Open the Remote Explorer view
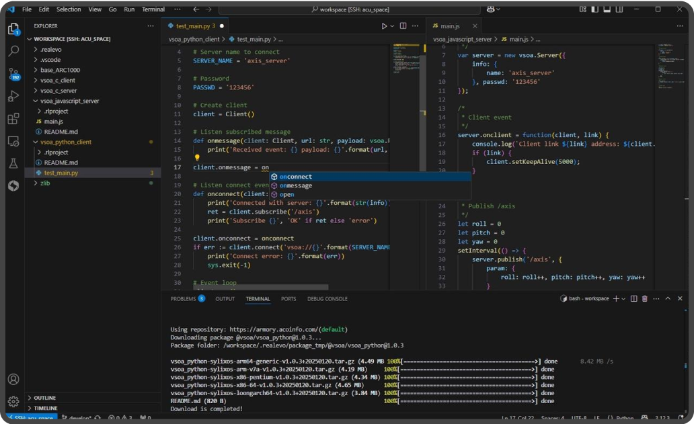 tap(13, 141)
